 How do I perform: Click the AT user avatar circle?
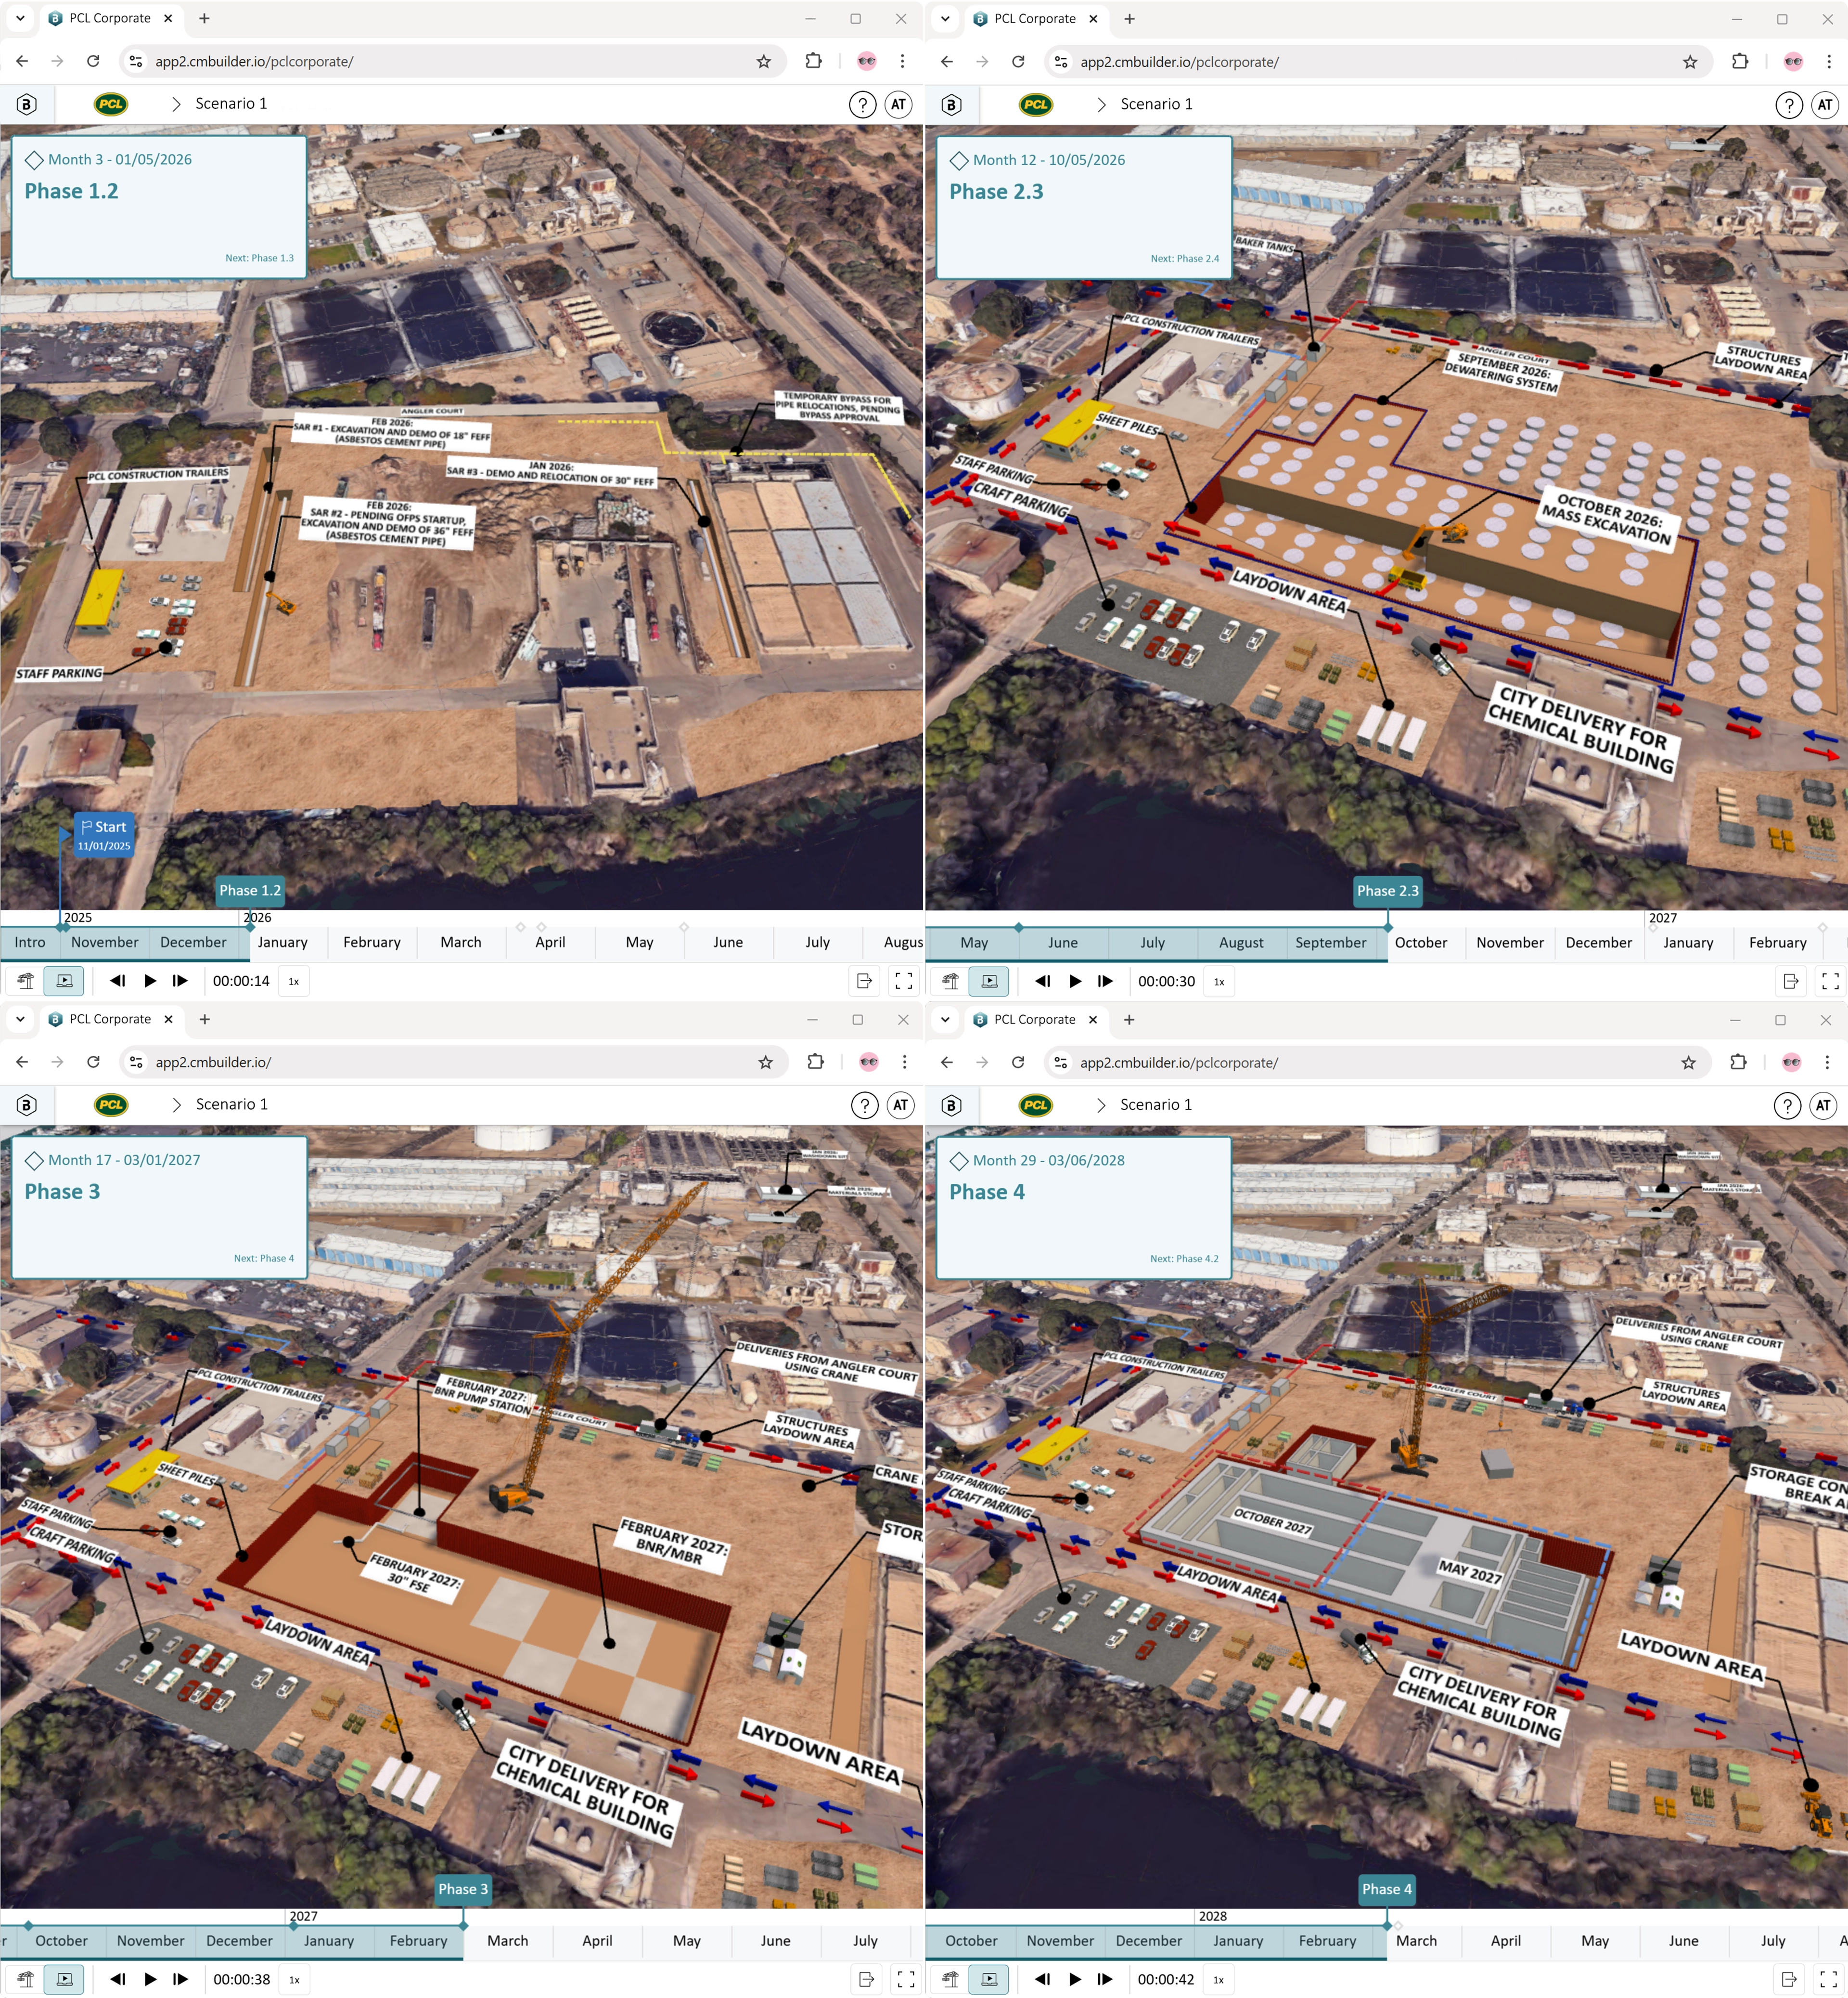tap(898, 103)
